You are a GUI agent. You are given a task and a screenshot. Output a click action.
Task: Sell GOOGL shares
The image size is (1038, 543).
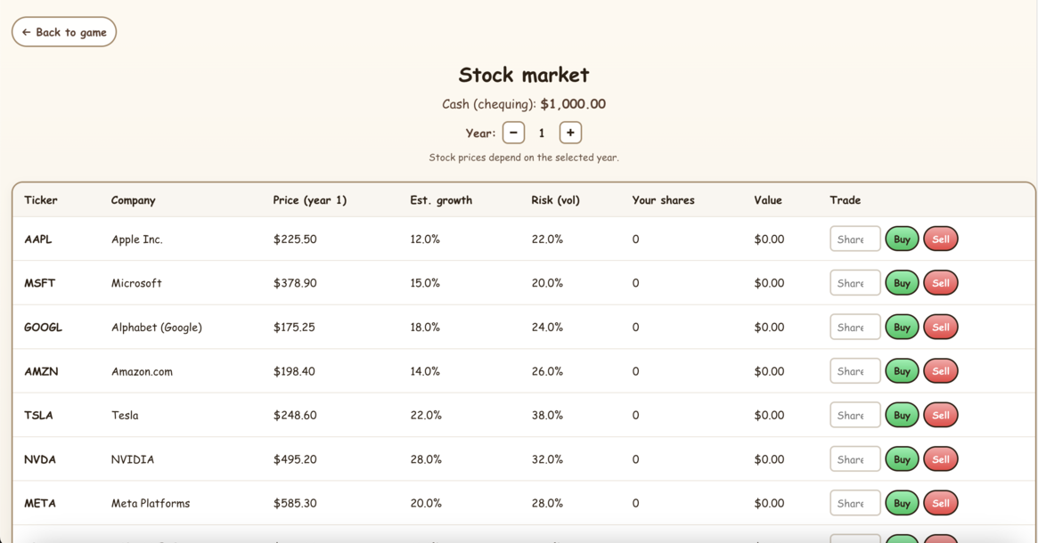pos(940,328)
